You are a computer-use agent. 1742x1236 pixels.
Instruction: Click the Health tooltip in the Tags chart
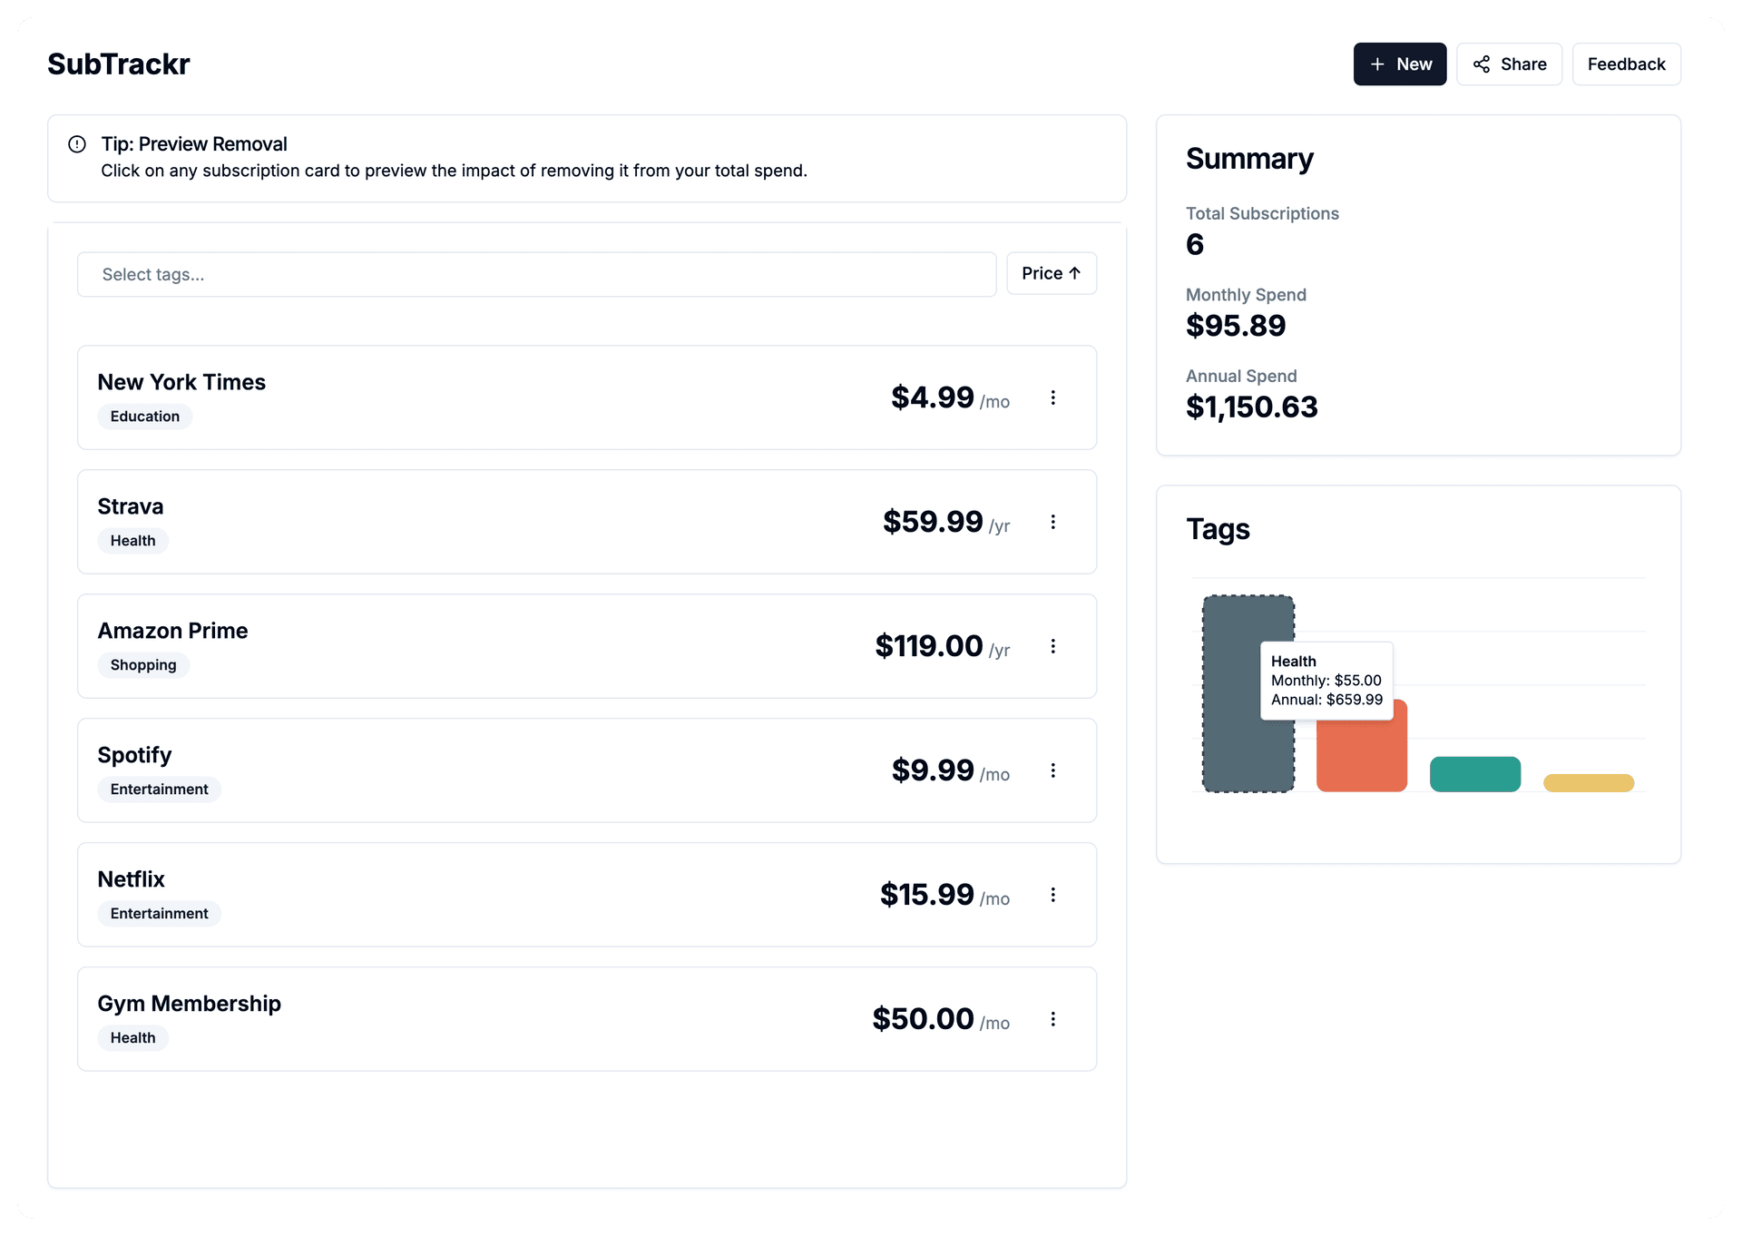[1326, 681]
